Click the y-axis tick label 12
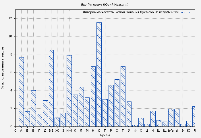Image resolution: width=201 pixels, height=138 pixels. pyautogui.click(x=10, y=18)
